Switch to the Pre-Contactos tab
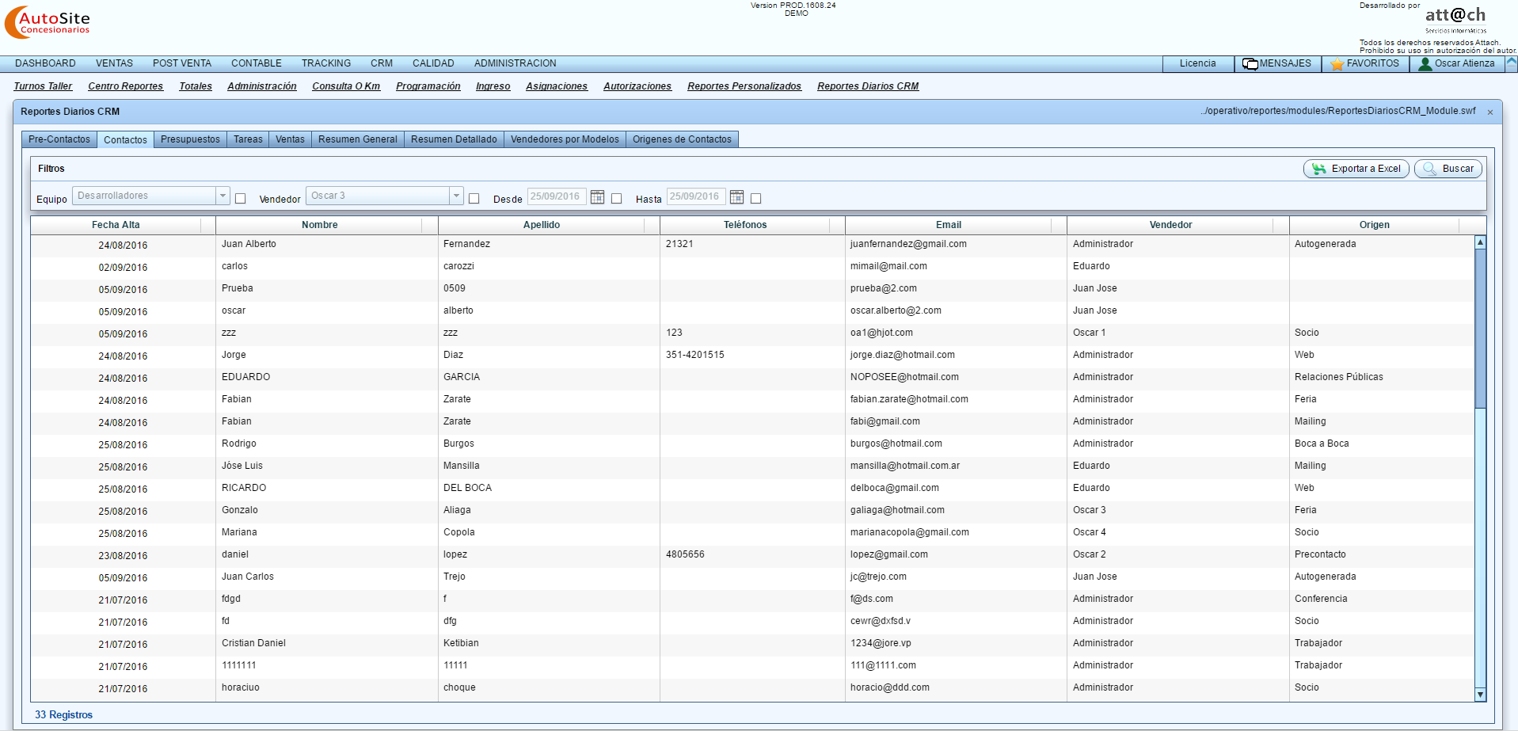Image resolution: width=1518 pixels, height=731 pixels. tap(59, 139)
